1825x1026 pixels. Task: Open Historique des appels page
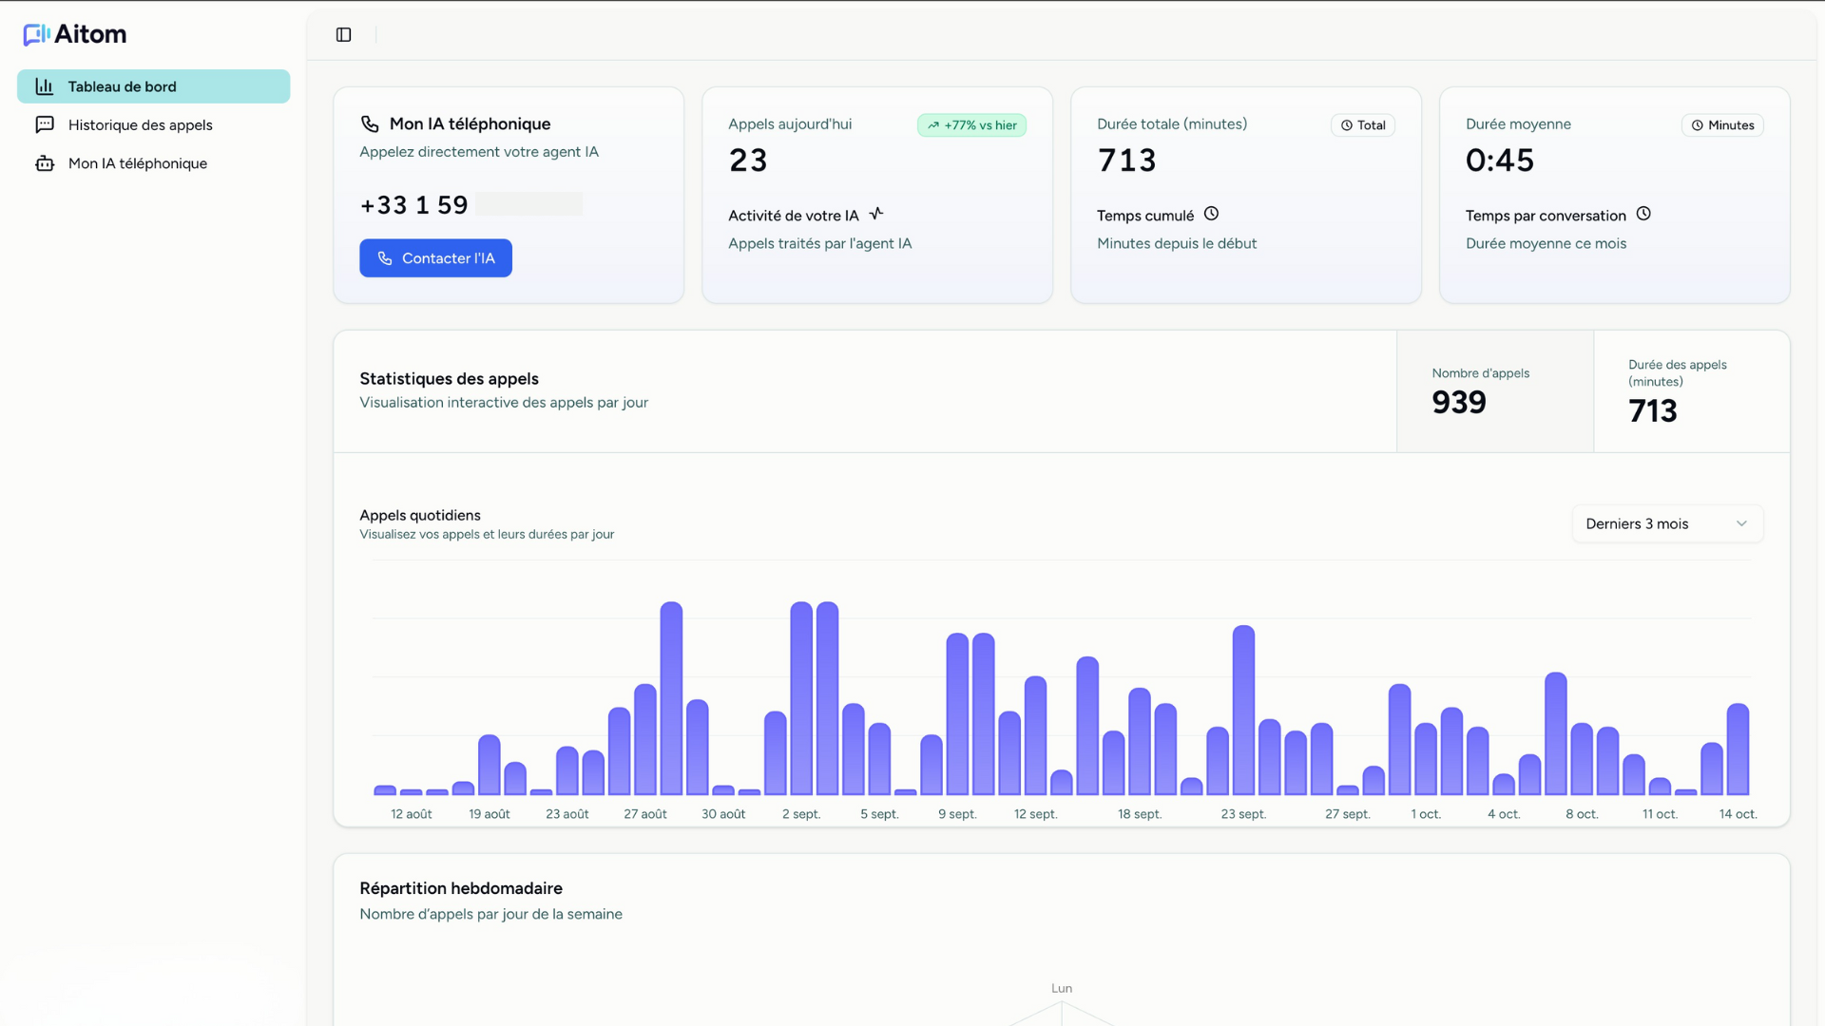pyautogui.click(x=141, y=125)
